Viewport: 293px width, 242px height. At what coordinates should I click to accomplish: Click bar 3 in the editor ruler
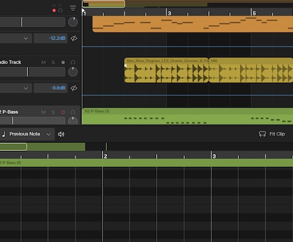tap(214, 156)
